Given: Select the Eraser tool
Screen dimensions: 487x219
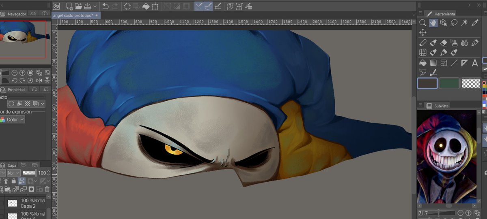Looking at the screenshot, I should pos(444,43).
